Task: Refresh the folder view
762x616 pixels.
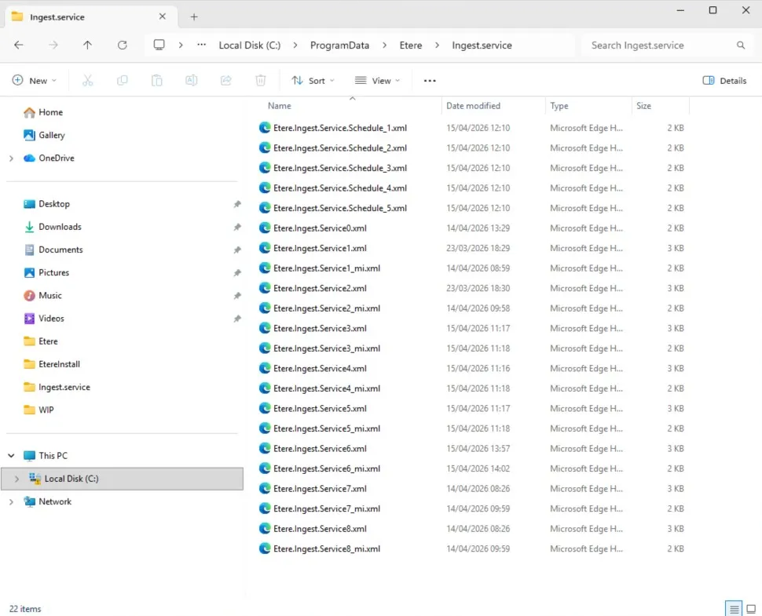Action: [x=122, y=46]
